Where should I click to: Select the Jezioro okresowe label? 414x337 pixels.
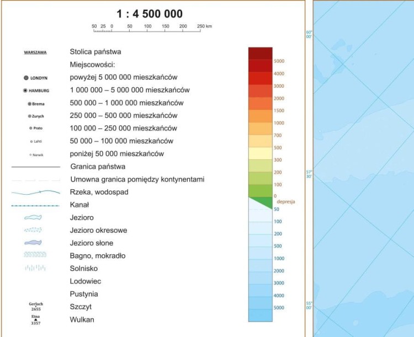pyautogui.click(x=98, y=231)
